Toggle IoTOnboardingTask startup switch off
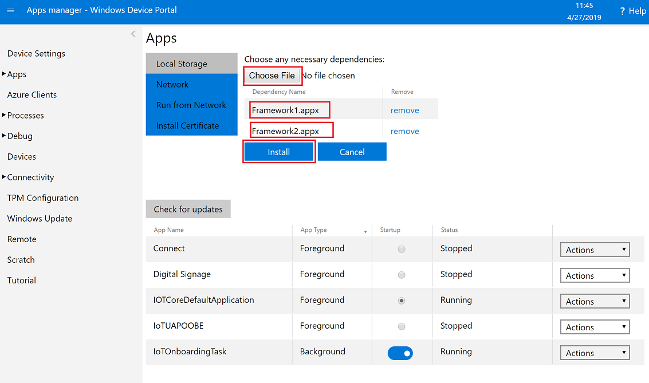 tap(400, 353)
